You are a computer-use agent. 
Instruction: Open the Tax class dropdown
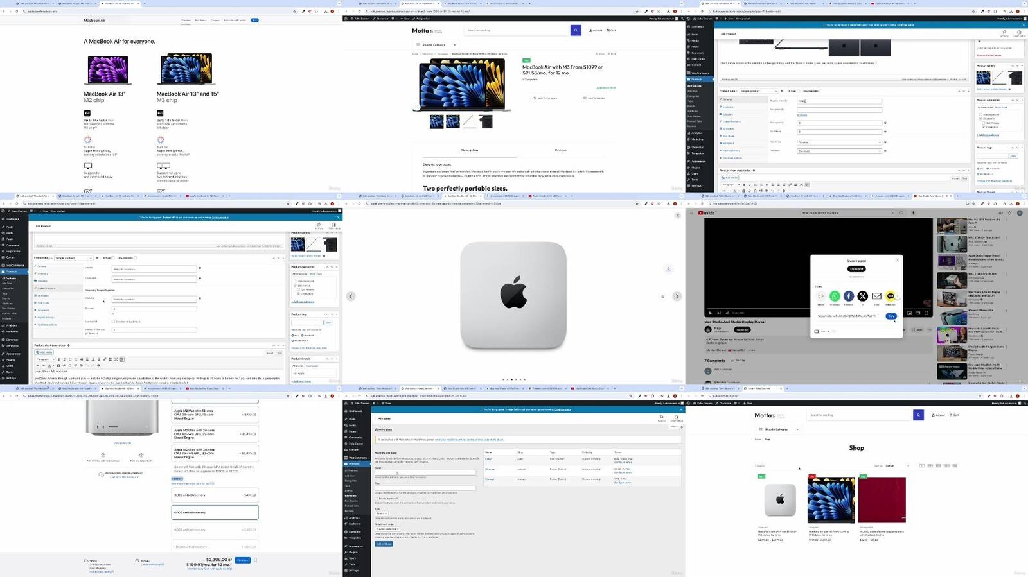tap(839, 151)
